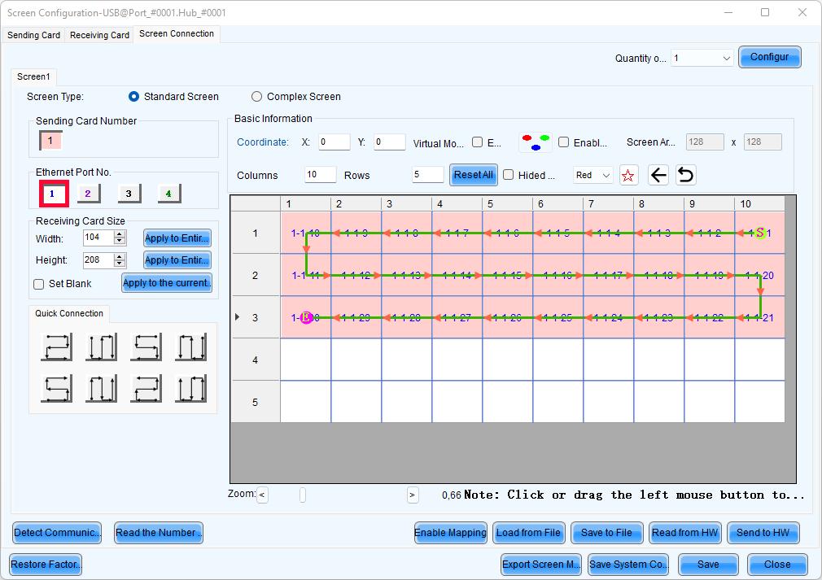Click Read the Number button
Image resolution: width=822 pixels, height=580 pixels.
coord(159,533)
